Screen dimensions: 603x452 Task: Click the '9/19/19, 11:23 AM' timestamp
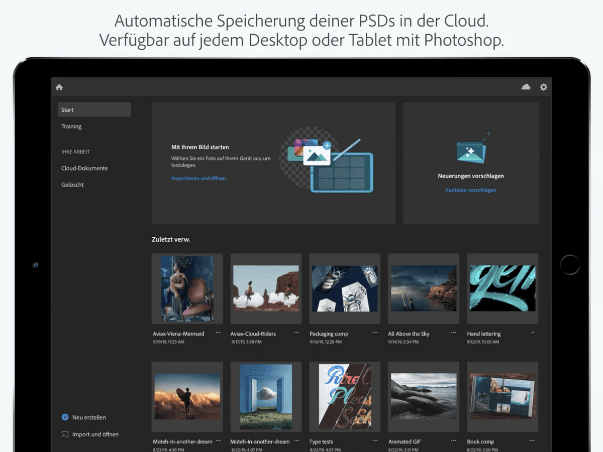point(168,342)
